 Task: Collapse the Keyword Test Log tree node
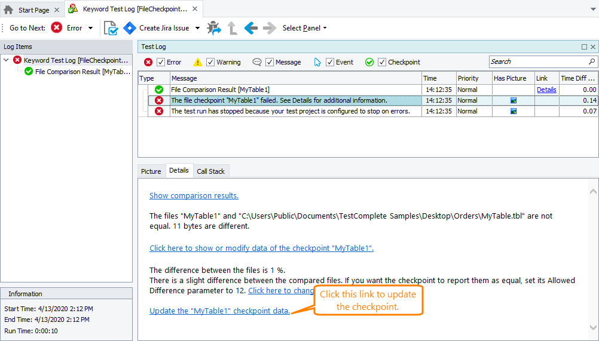[7, 60]
